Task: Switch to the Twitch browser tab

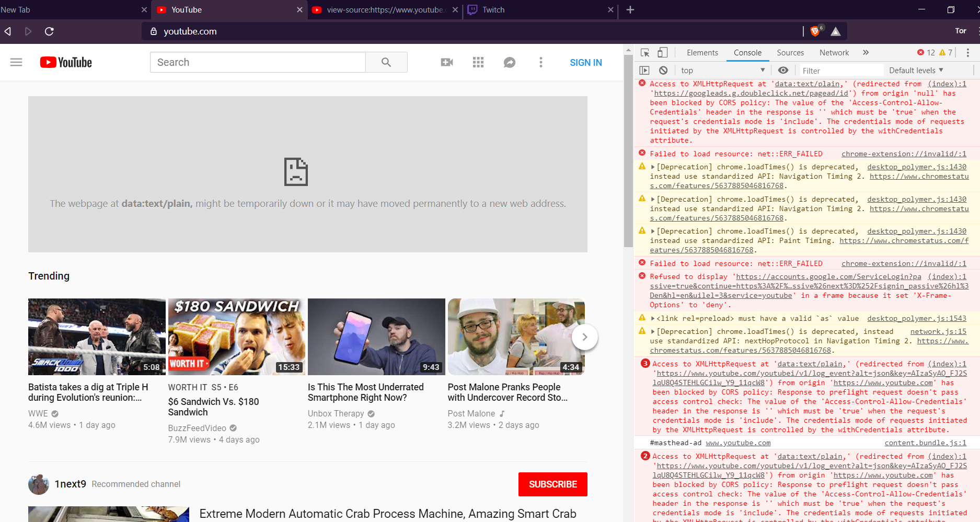Action: pyautogui.click(x=493, y=9)
